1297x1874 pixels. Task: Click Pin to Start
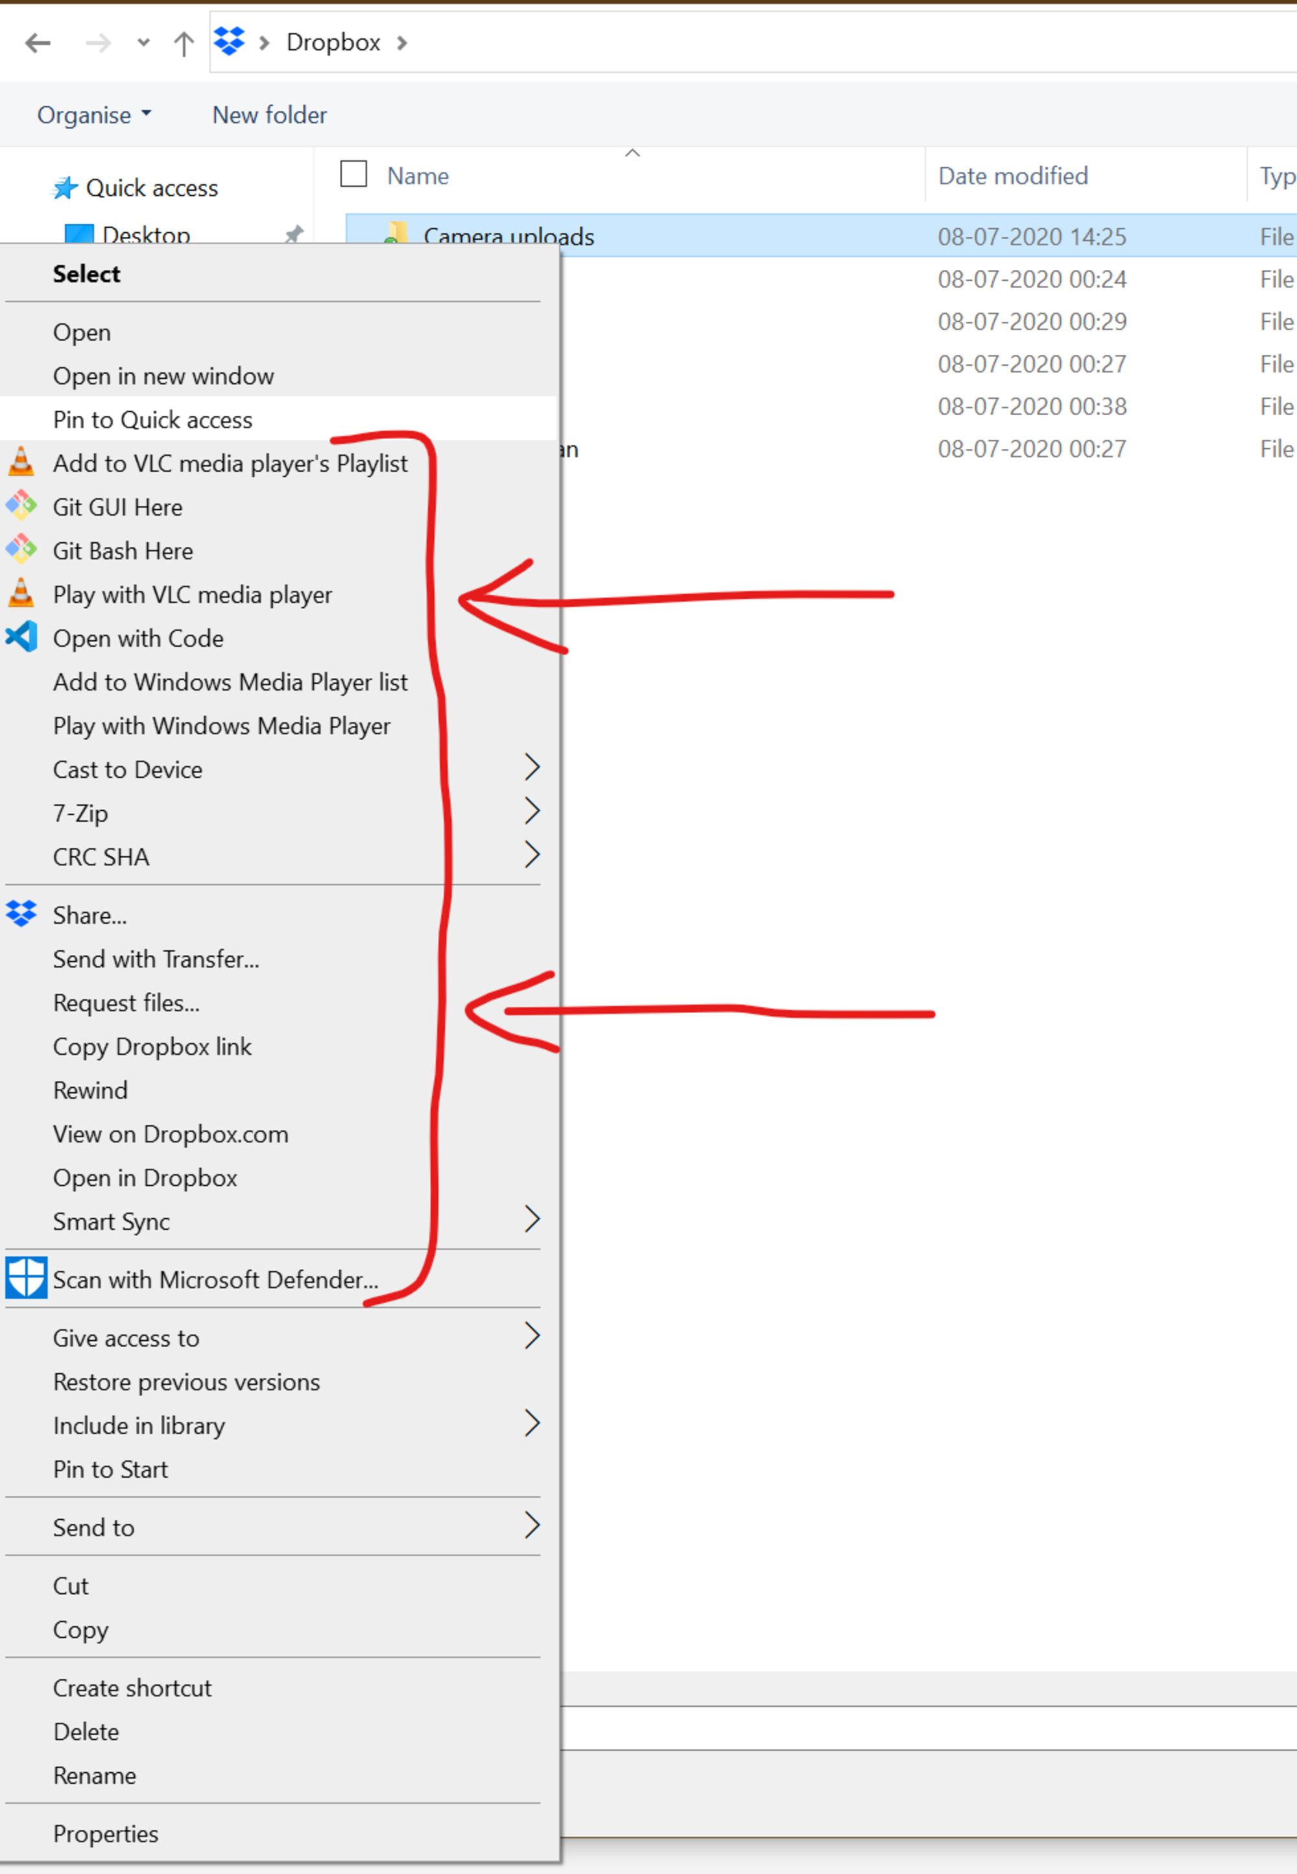pos(278,1469)
